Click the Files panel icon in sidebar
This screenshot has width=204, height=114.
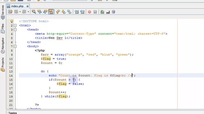[x=3, y=31]
